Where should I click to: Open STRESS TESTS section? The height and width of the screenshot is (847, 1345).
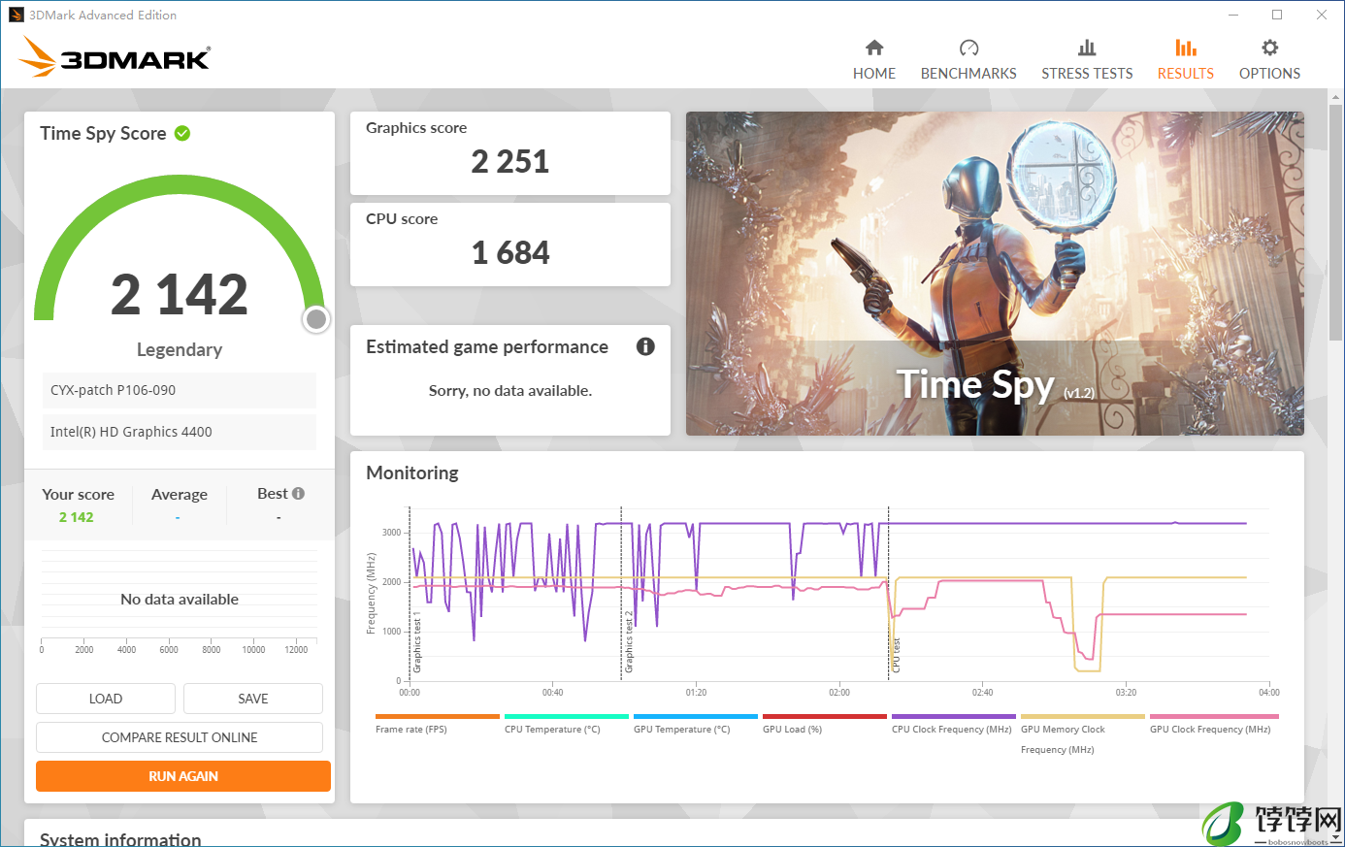(x=1087, y=60)
